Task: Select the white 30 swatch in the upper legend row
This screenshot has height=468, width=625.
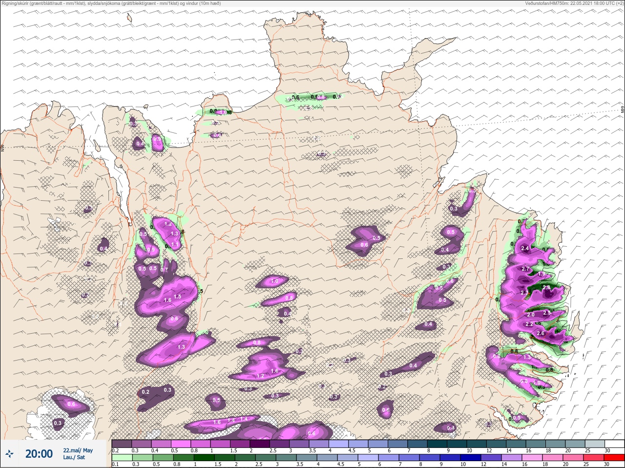Action: (x=615, y=444)
